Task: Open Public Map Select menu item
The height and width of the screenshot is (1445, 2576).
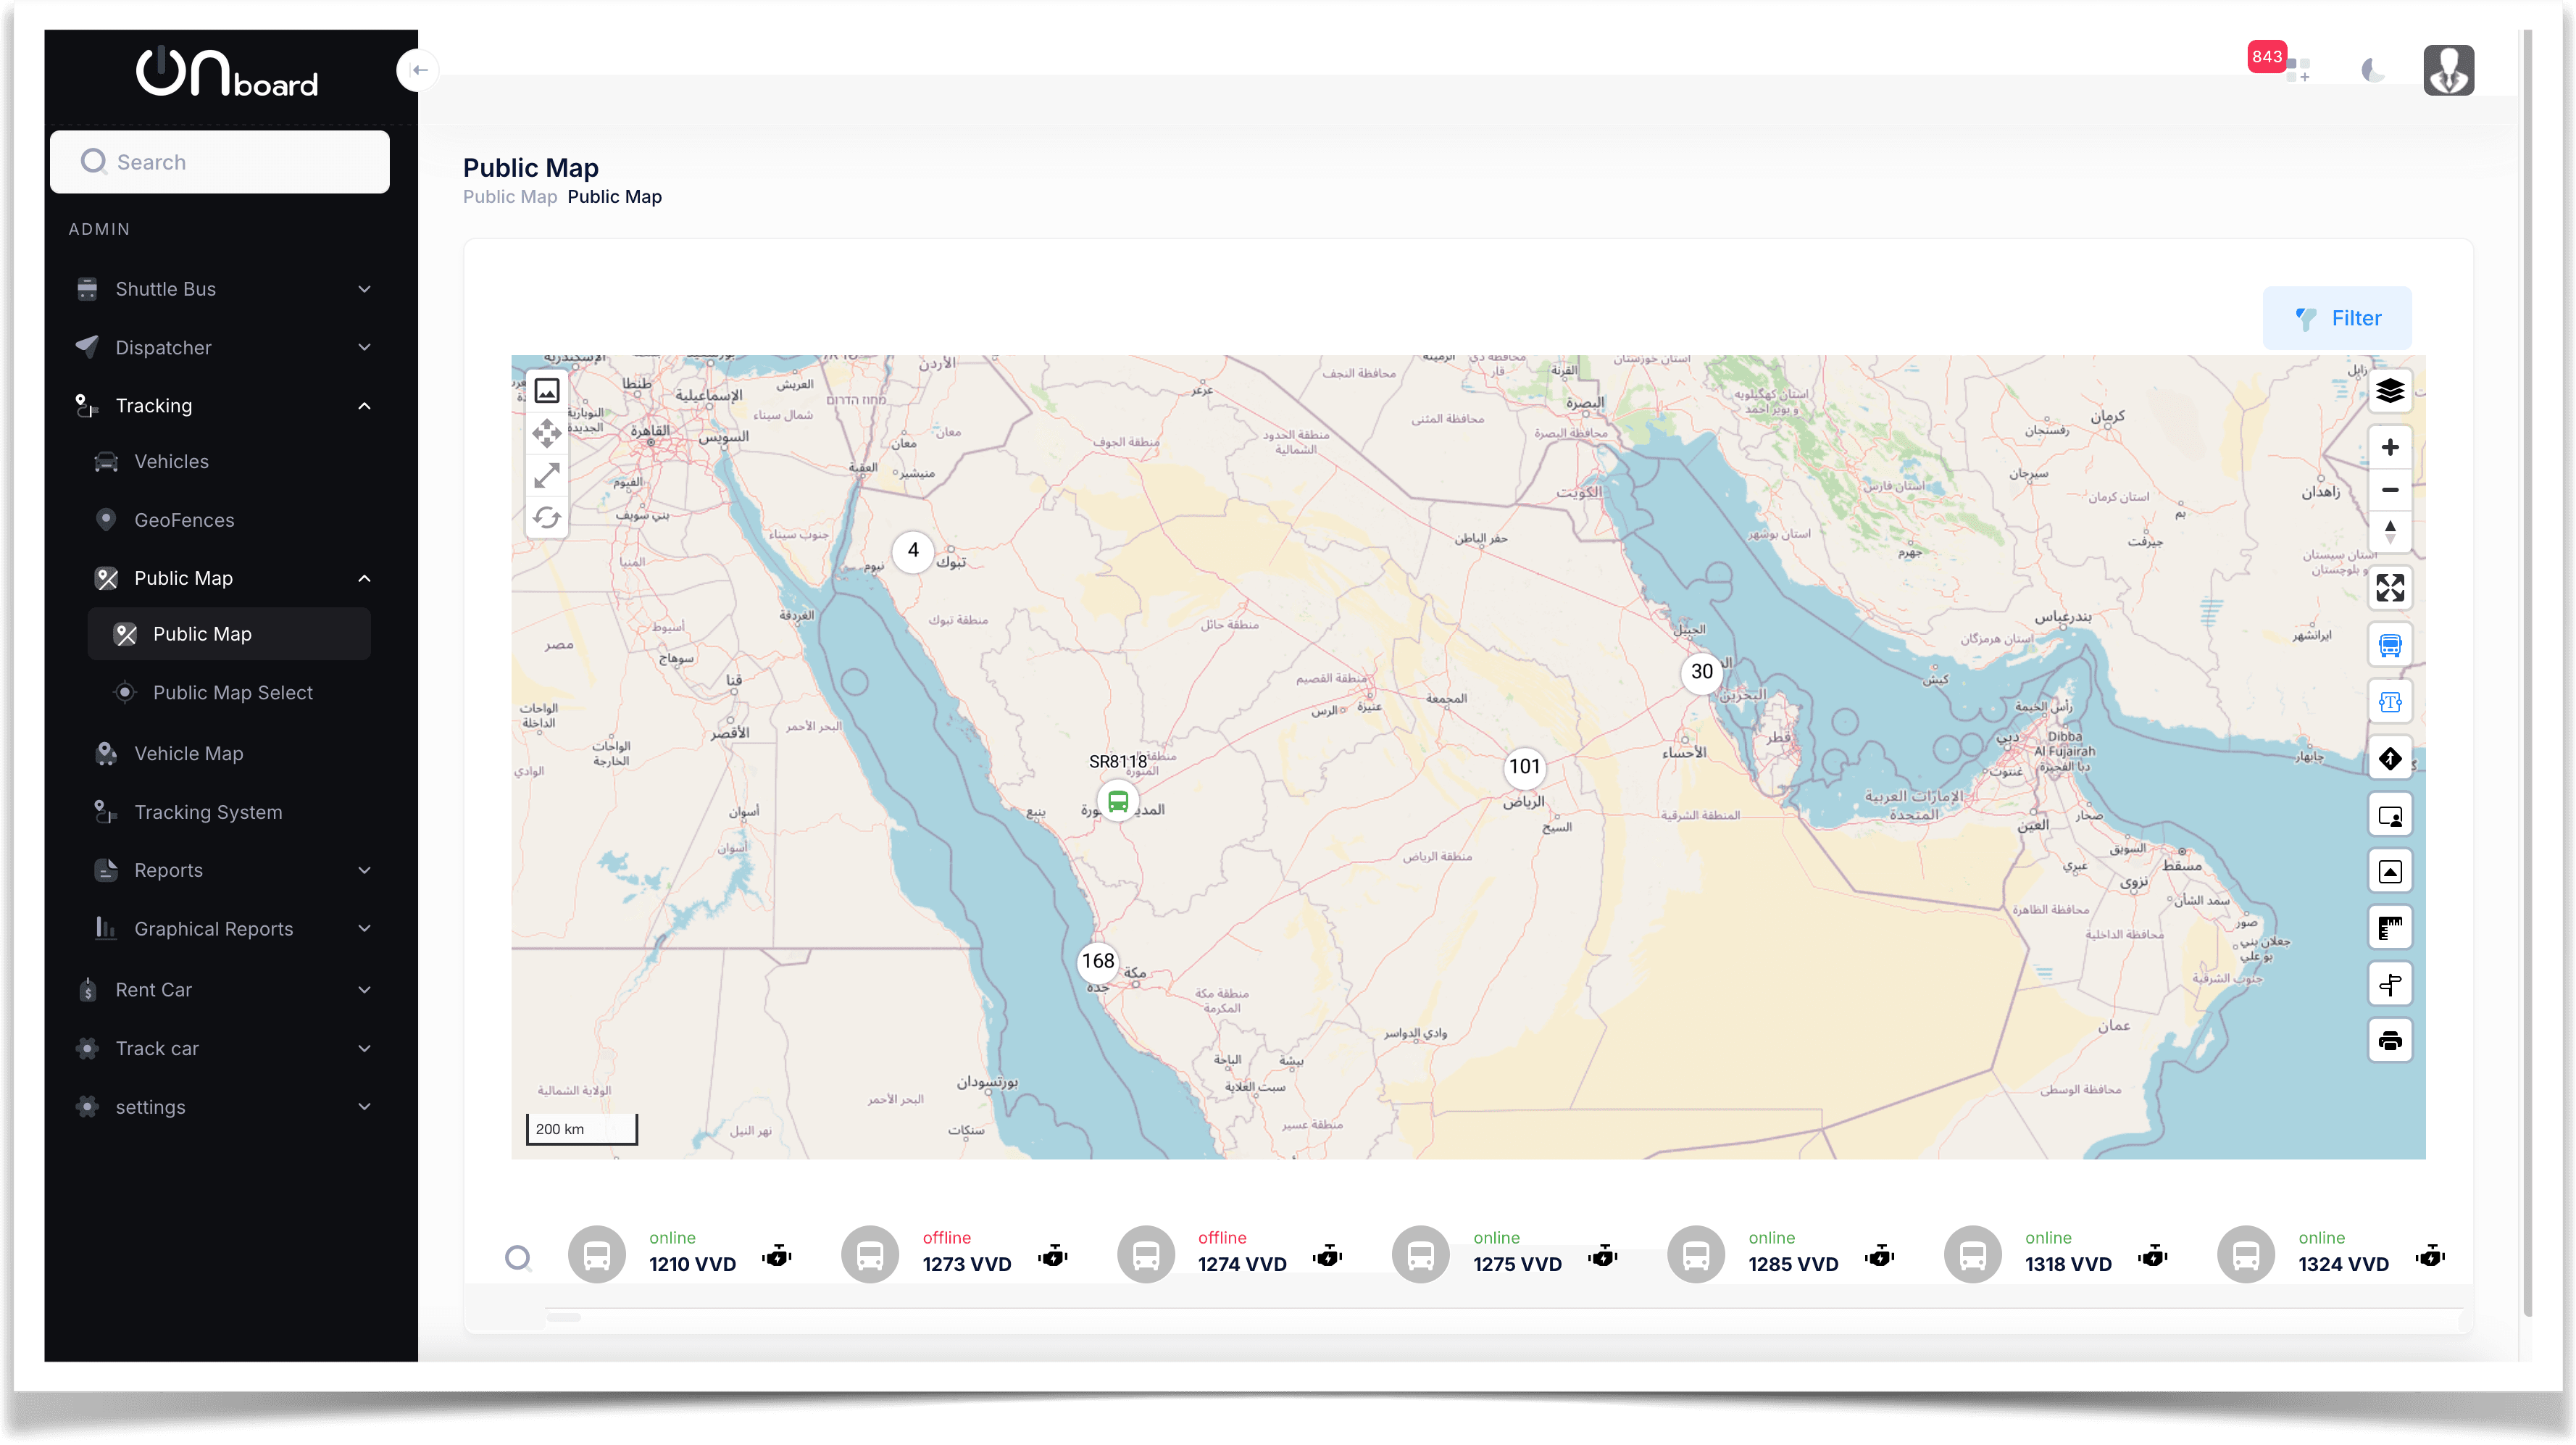Action: coord(232,692)
